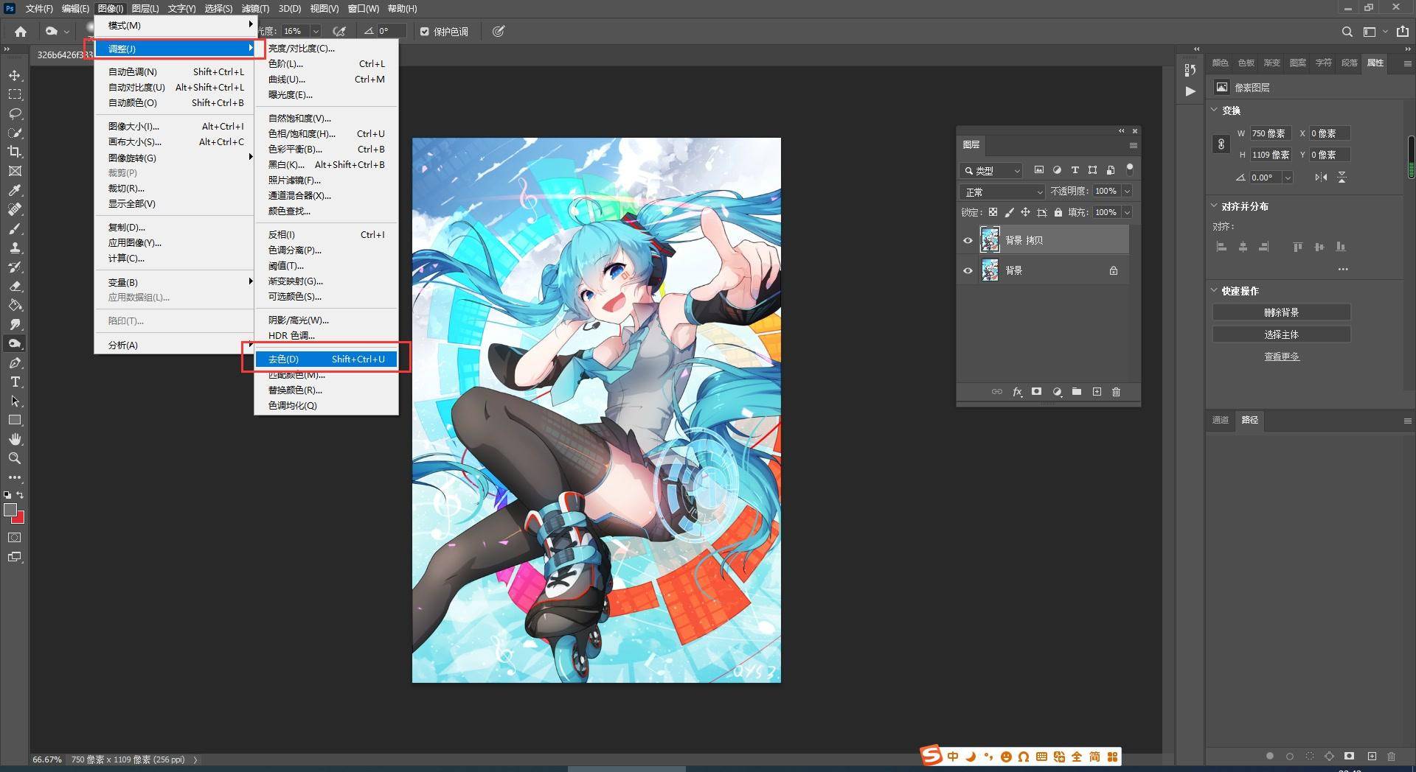
Task: Toggle lock all padlock icon
Action: [1058, 212]
